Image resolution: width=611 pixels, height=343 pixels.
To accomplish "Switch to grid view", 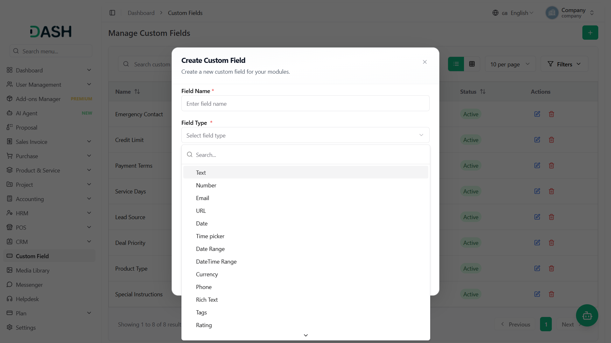I will click(x=472, y=64).
